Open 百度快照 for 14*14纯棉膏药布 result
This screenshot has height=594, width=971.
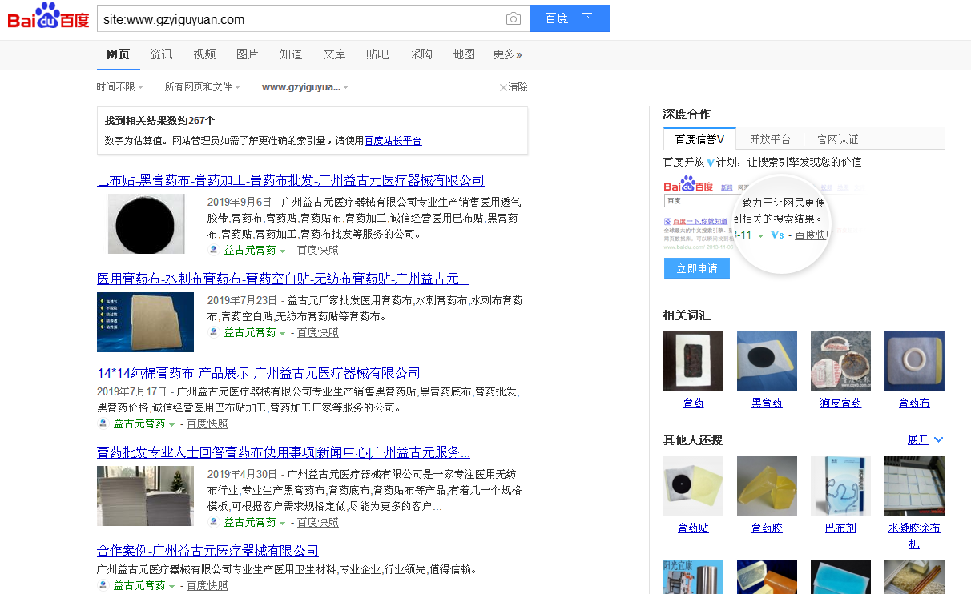(207, 423)
